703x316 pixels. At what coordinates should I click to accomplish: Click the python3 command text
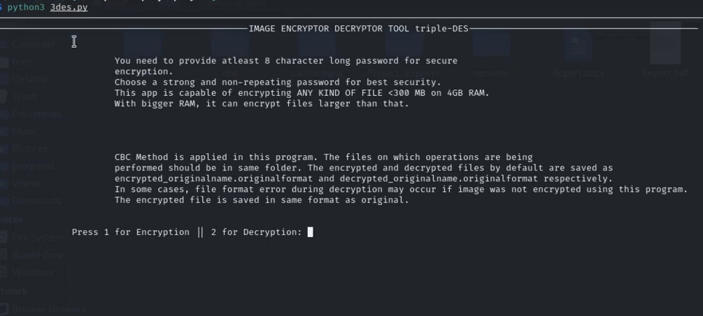coord(26,8)
